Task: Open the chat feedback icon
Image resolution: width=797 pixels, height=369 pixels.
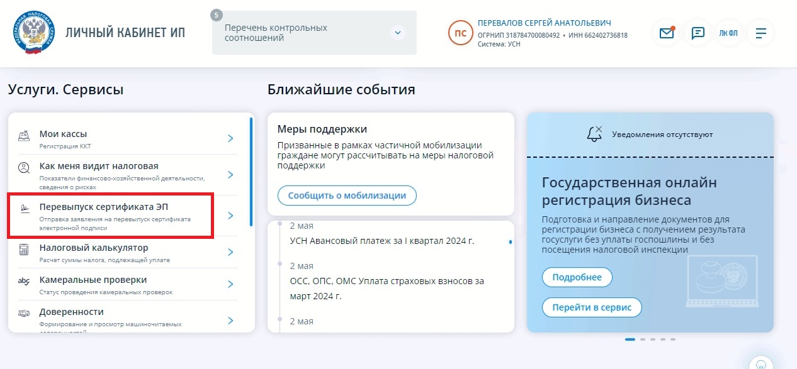Action: (698, 33)
